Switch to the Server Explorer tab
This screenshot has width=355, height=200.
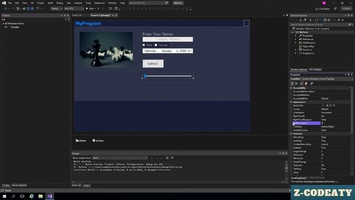click(x=19, y=185)
